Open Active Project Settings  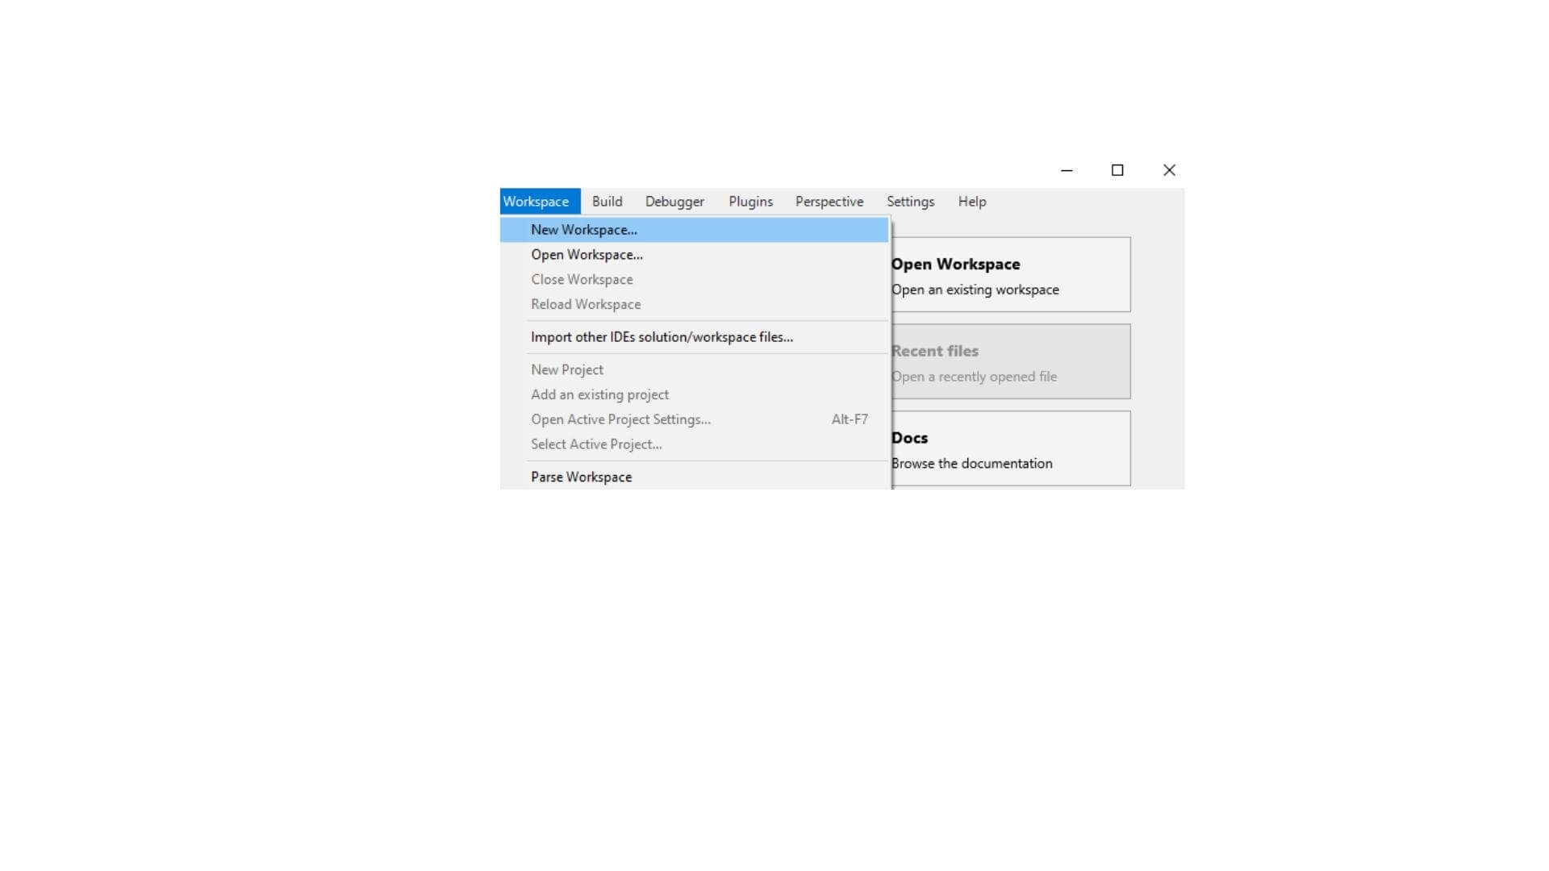click(620, 419)
